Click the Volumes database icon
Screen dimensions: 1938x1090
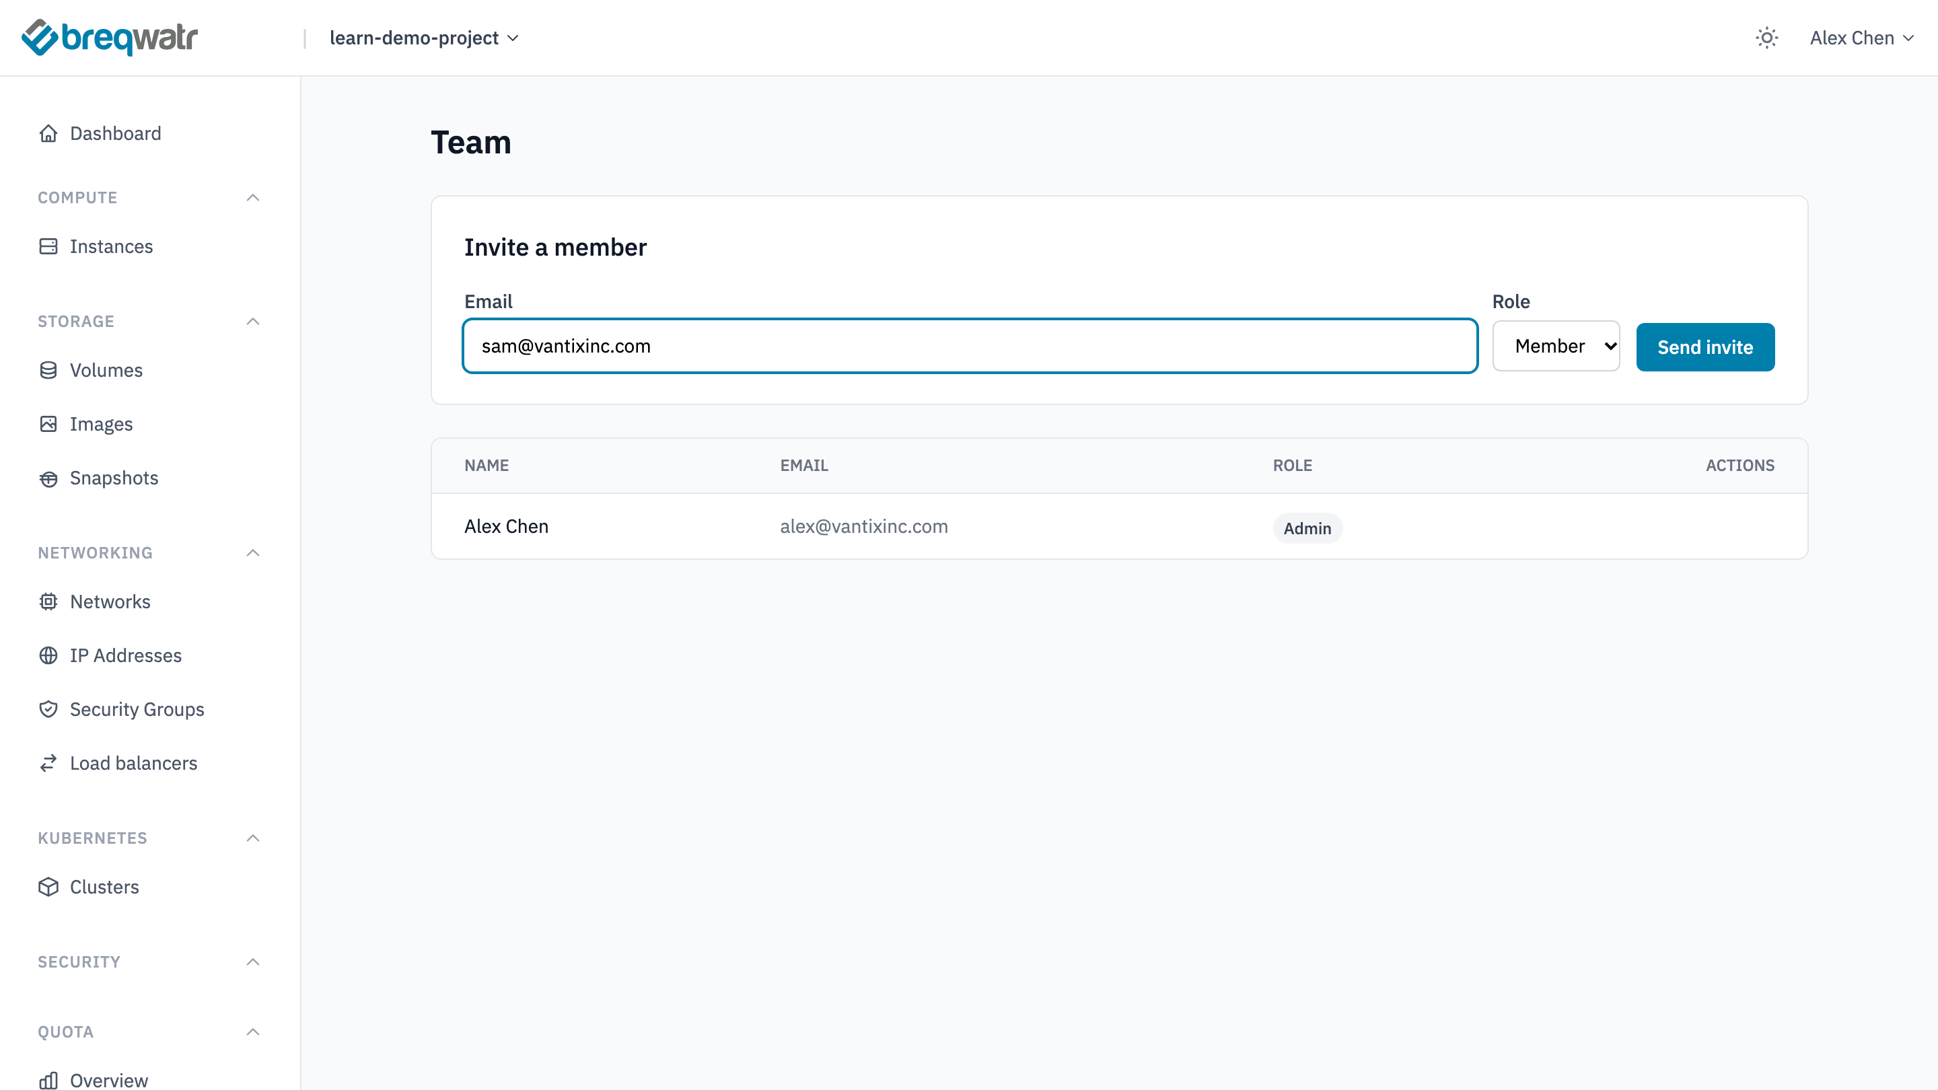tap(48, 370)
